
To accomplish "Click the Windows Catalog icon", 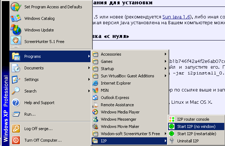I will [16, 18].
